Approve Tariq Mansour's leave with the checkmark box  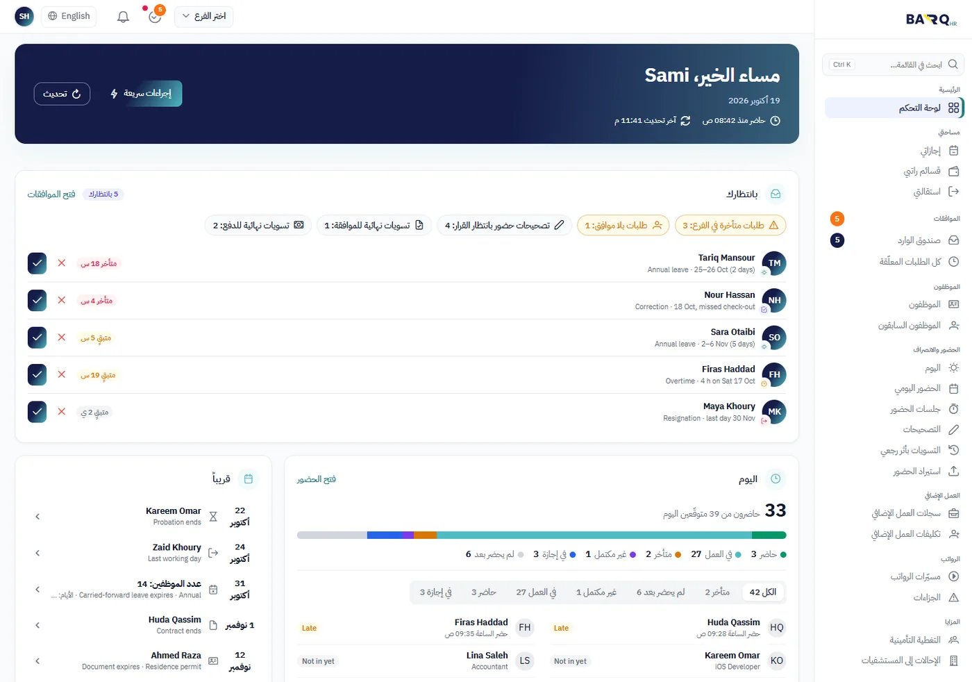[37, 263]
